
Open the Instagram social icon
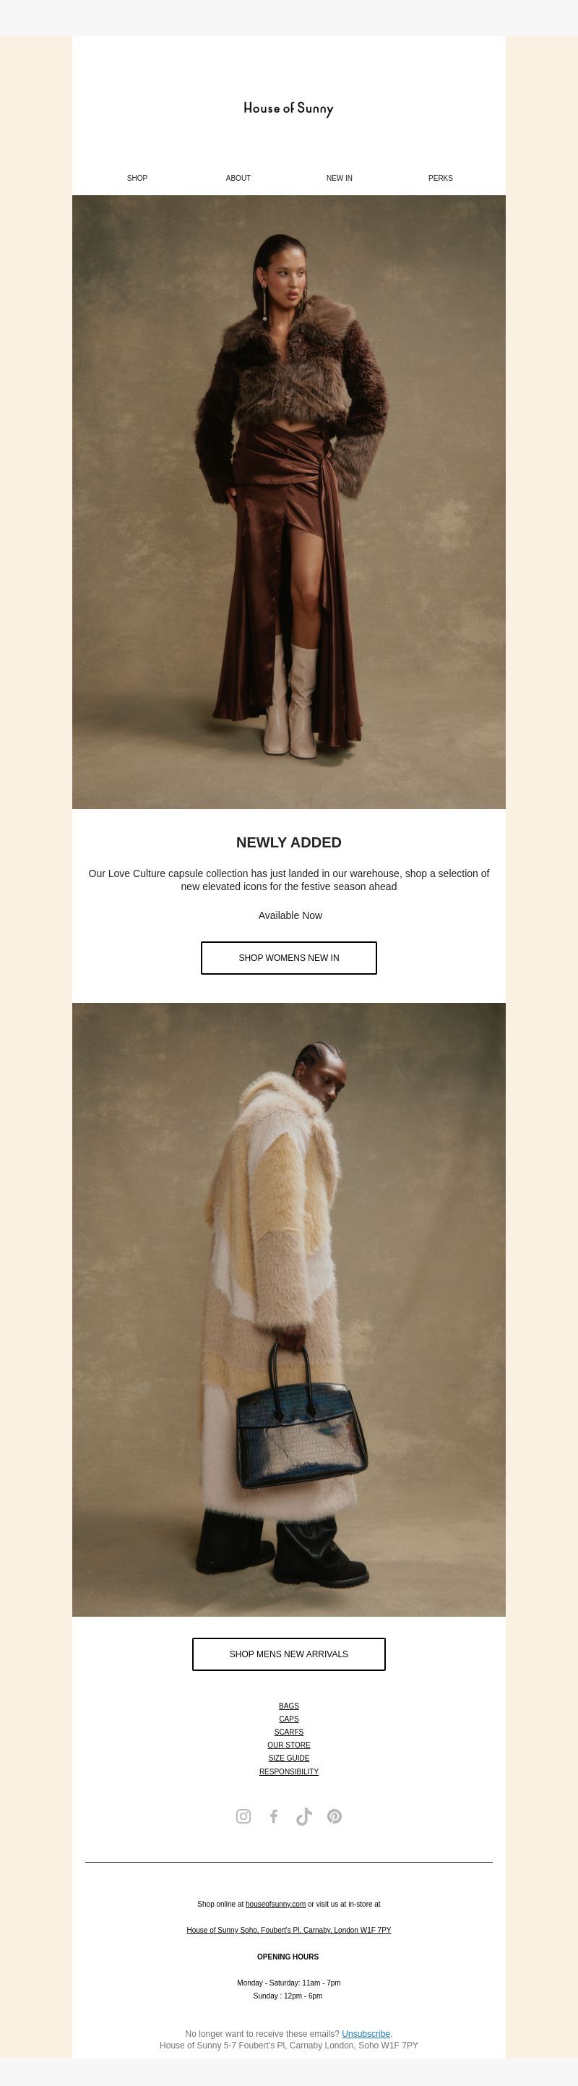click(x=243, y=1816)
